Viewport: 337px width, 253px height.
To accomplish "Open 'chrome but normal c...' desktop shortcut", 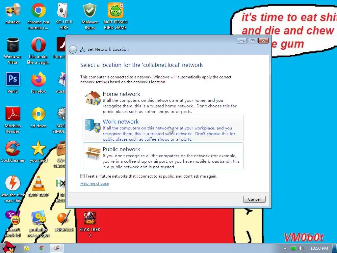I will pyautogui.click(x=38, y=16).
